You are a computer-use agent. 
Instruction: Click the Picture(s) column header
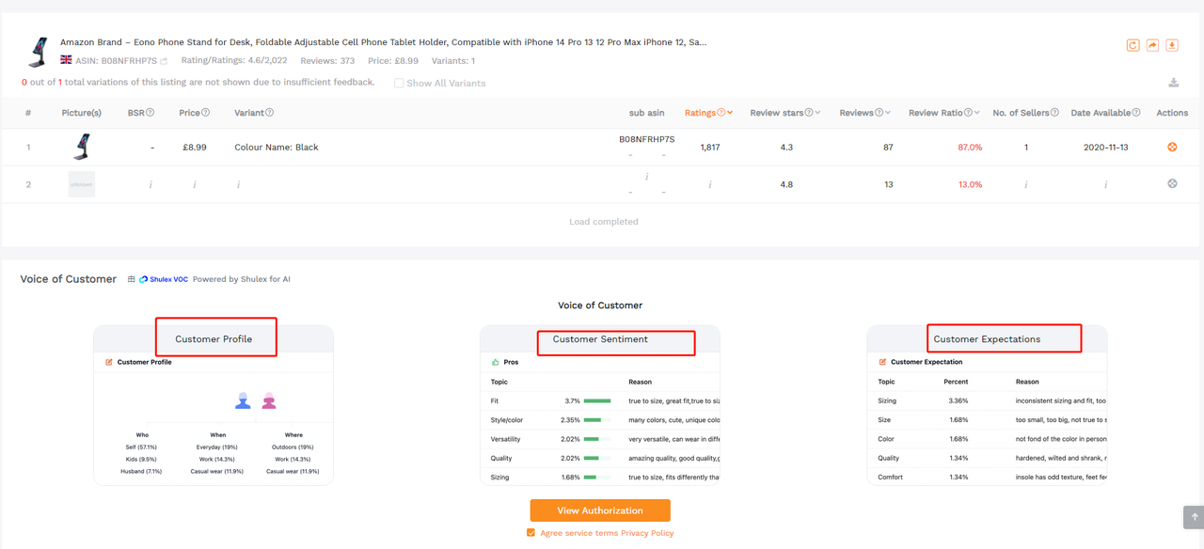pos(82,113)
